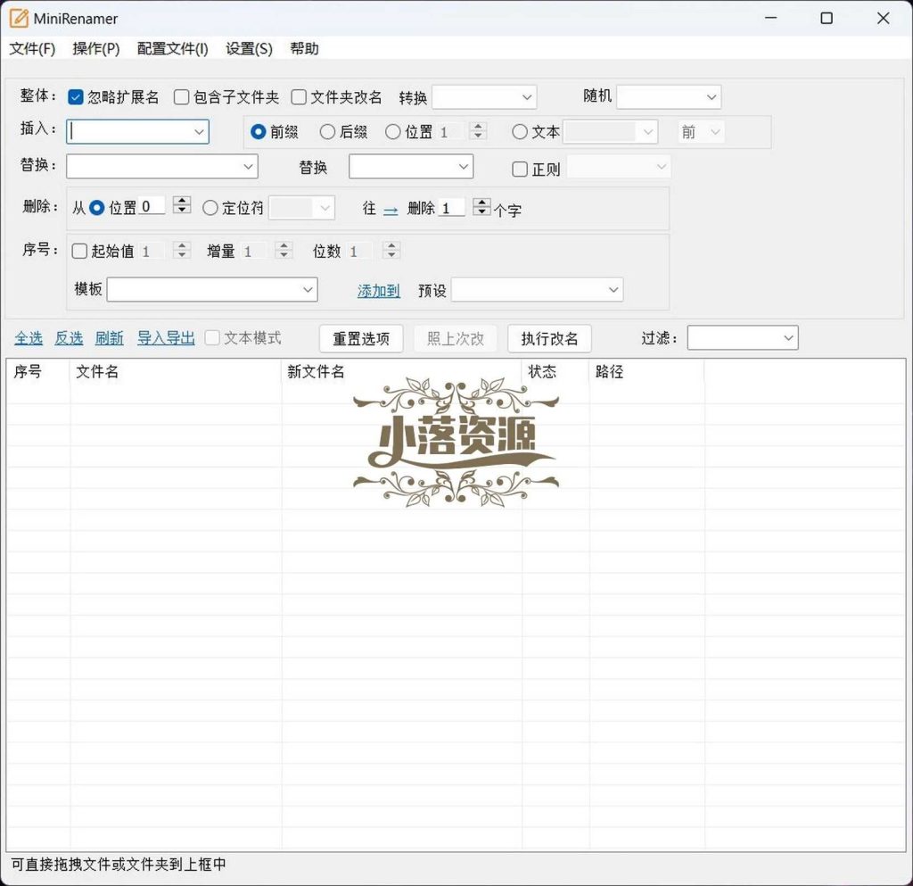This screenshot has width=913, height=886.
Task: Click the 刷新 link
Action: pyautogui.click(x=110, y=338)
